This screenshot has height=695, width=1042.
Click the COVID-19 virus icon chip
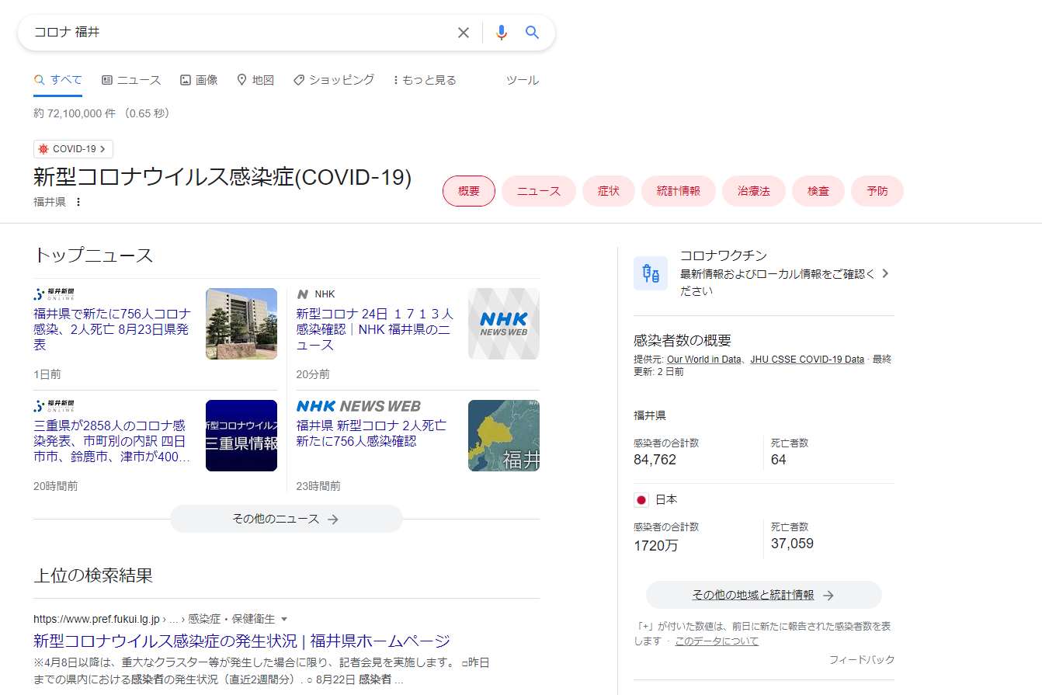pyautogui.click(x=43, y=149)
